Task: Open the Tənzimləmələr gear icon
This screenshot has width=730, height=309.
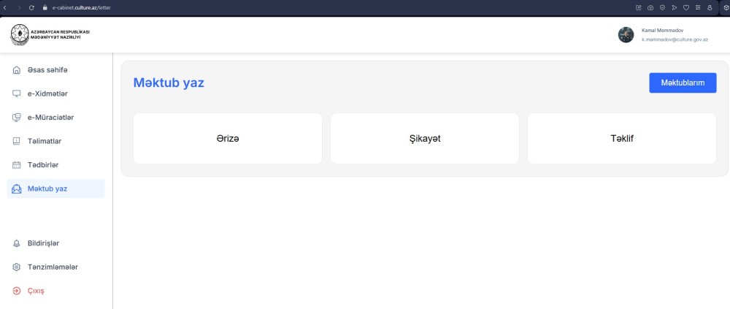Action: (16, 267)
